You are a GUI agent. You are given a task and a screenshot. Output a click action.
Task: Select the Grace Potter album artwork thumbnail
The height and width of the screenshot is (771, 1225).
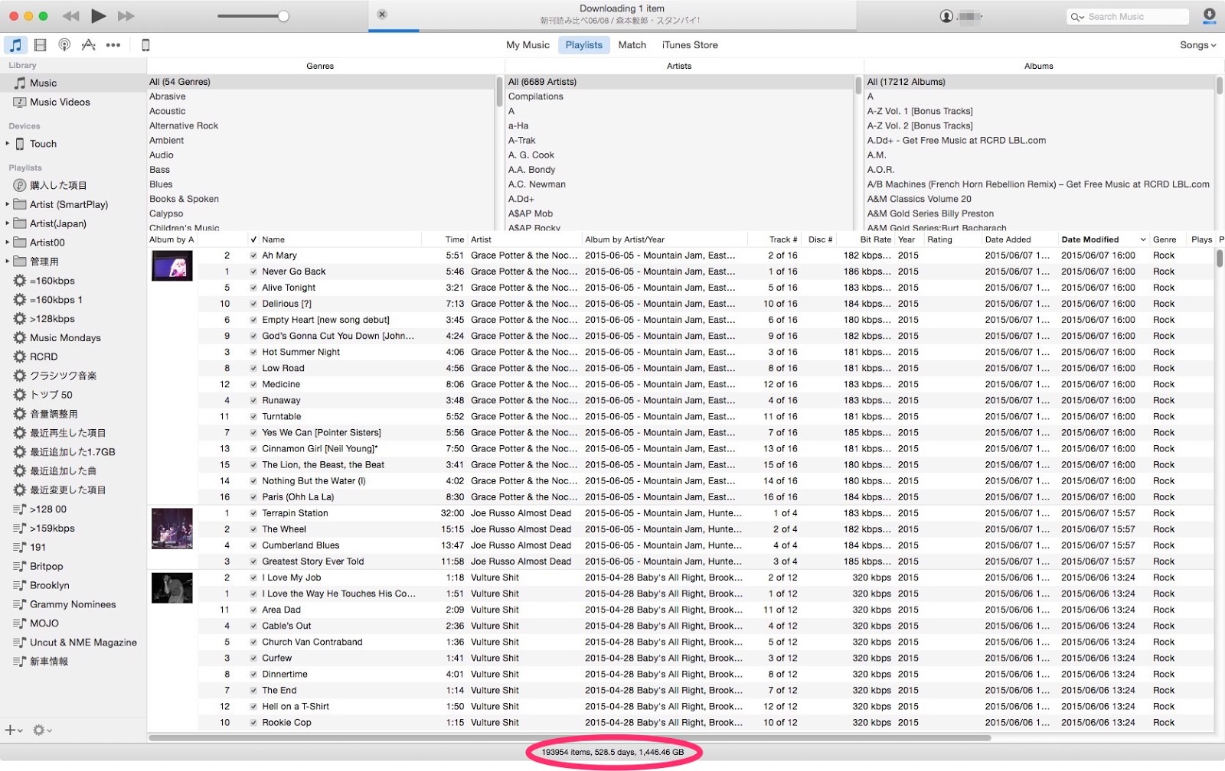(172, 266)
